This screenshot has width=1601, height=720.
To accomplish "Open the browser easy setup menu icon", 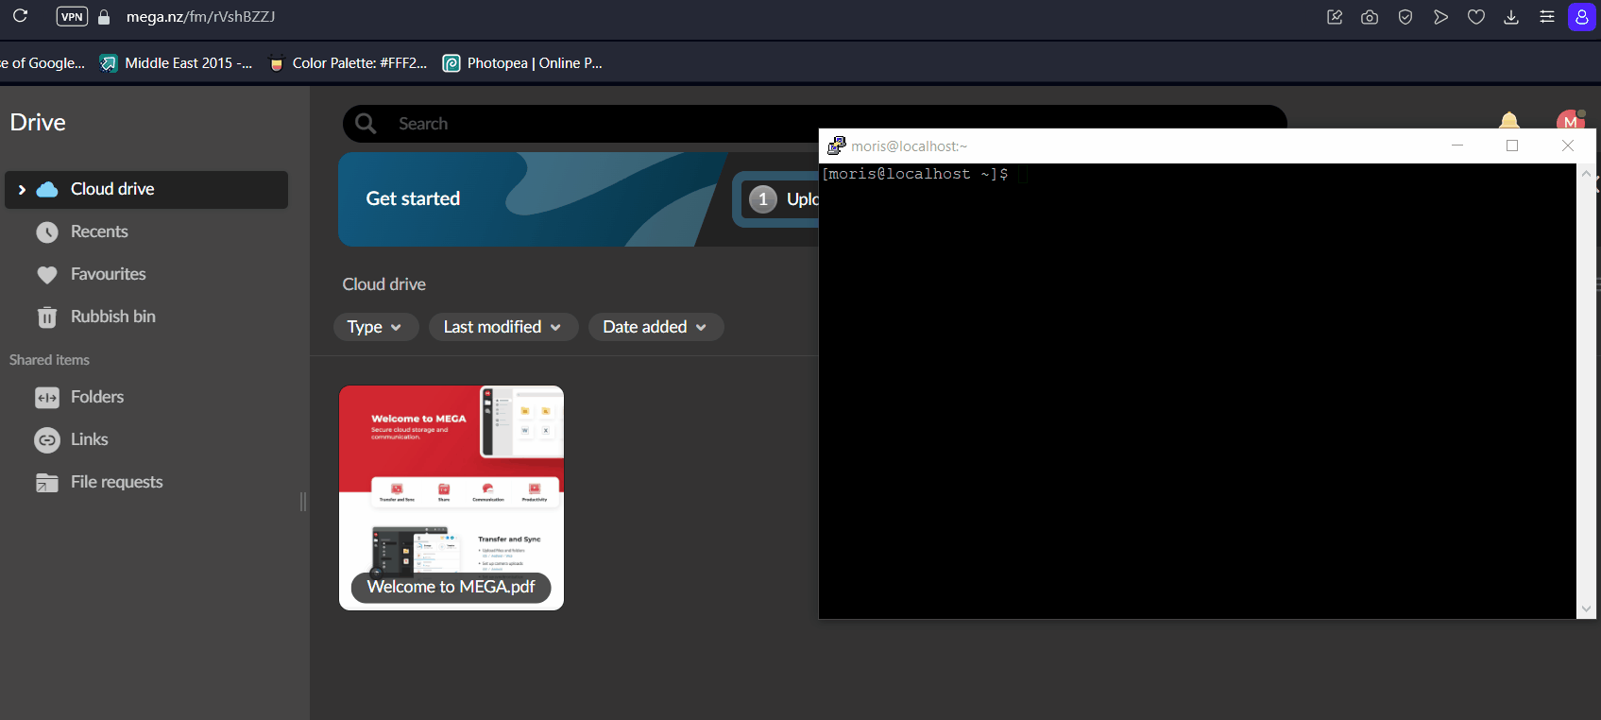I will (x=1547, y=17).
